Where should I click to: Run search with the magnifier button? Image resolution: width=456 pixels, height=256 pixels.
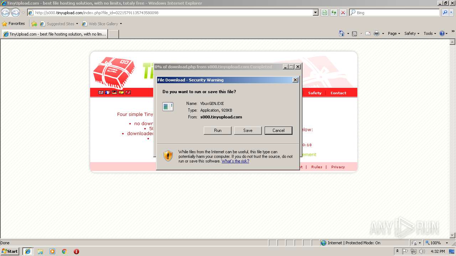(x=445, y=13)
